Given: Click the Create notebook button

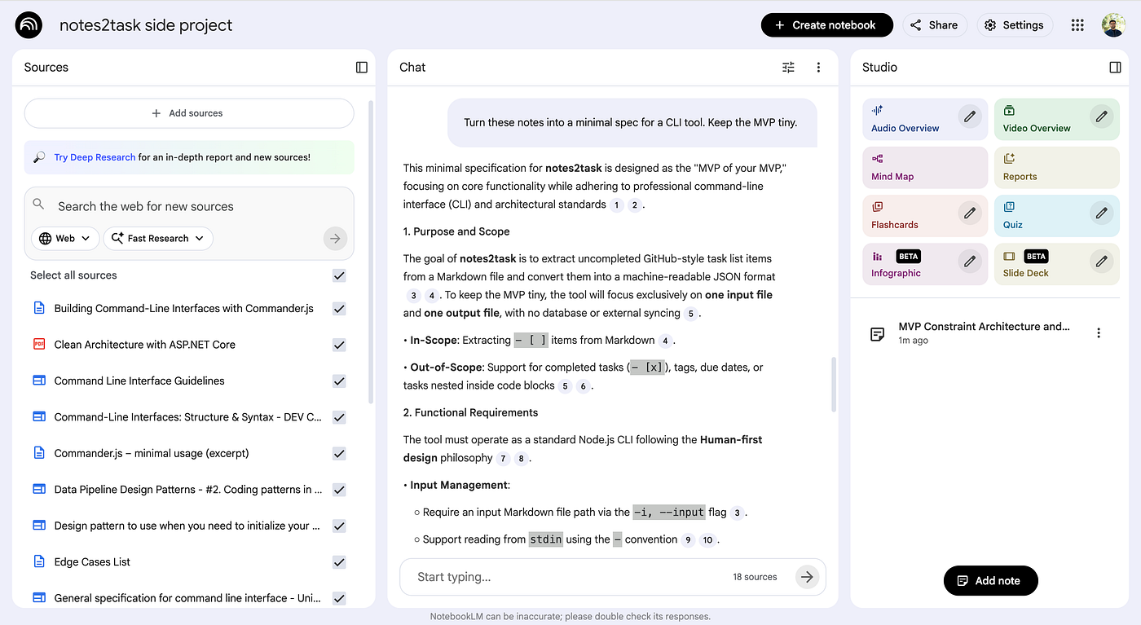Looking at the screenshot, I should [x=826, y=25].
